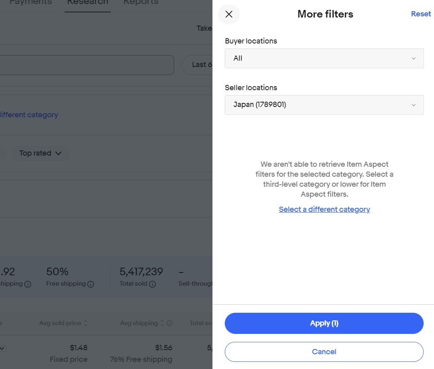Click the info icon beside Total sold
434x369 pixels.
coord(152,284)
